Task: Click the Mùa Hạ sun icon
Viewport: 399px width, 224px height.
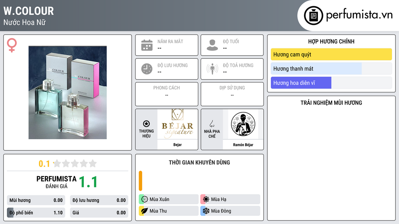Action: 206,199
